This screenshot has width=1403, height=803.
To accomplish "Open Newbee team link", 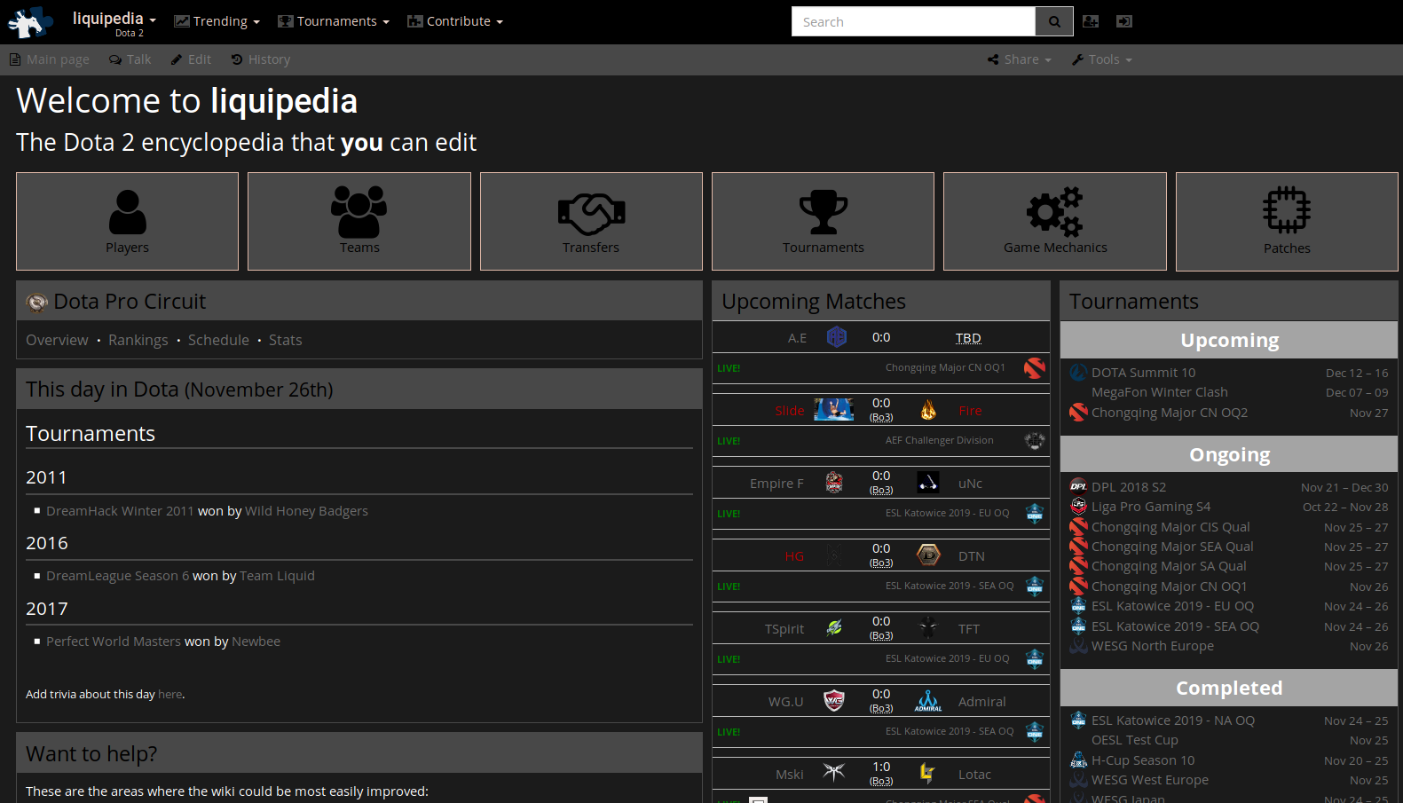I will 256,642.
